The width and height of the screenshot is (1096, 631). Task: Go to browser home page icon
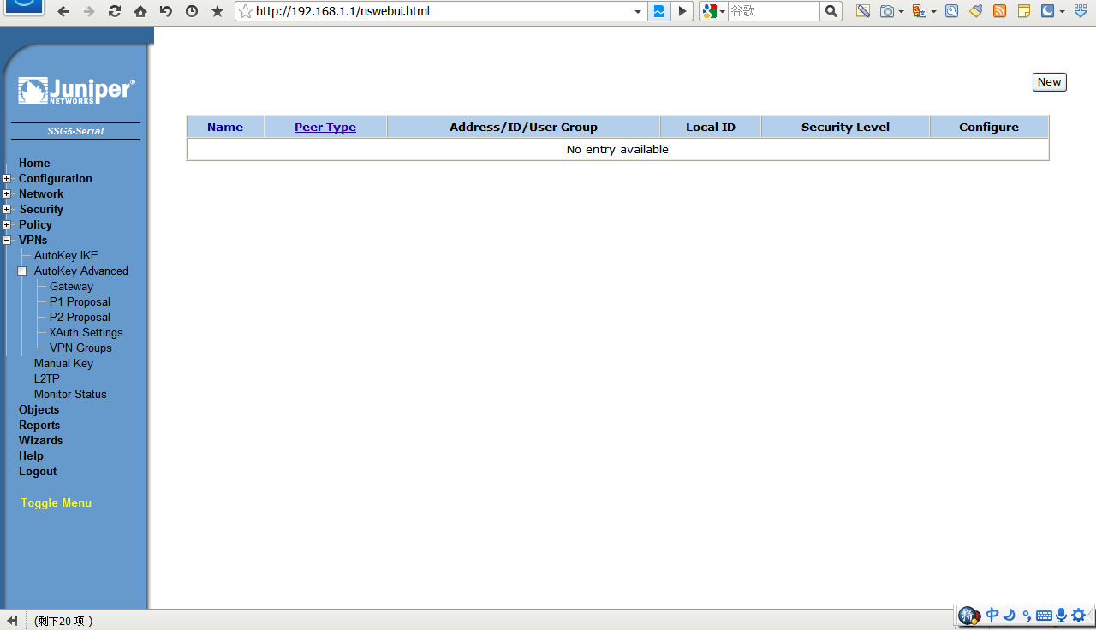[x=140, y=11]
